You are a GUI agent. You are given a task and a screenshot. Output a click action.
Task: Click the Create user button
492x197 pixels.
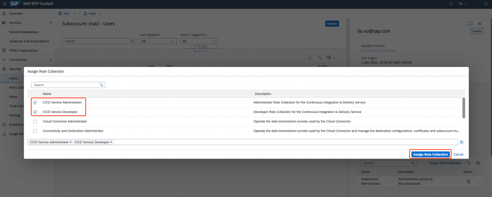click(x=332, y=24)
